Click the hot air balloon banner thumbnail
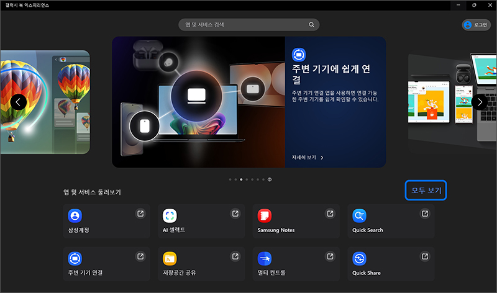This screenshot has width=497, height=293. click(x=45, y=102)
